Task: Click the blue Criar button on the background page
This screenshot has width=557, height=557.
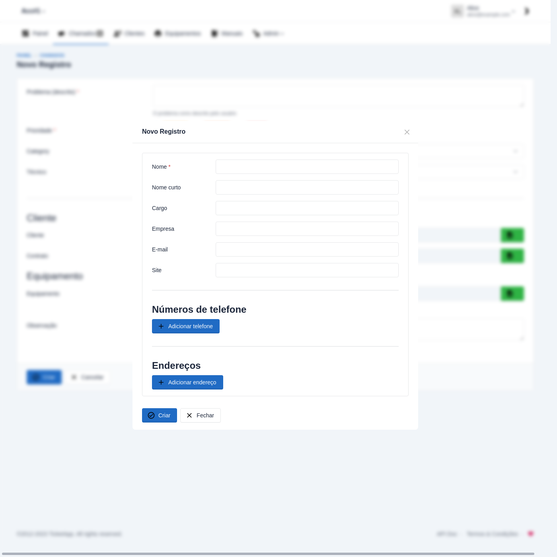Action: (44, 377)
